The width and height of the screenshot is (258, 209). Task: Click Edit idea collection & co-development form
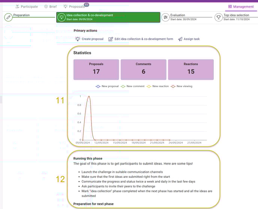141,39
